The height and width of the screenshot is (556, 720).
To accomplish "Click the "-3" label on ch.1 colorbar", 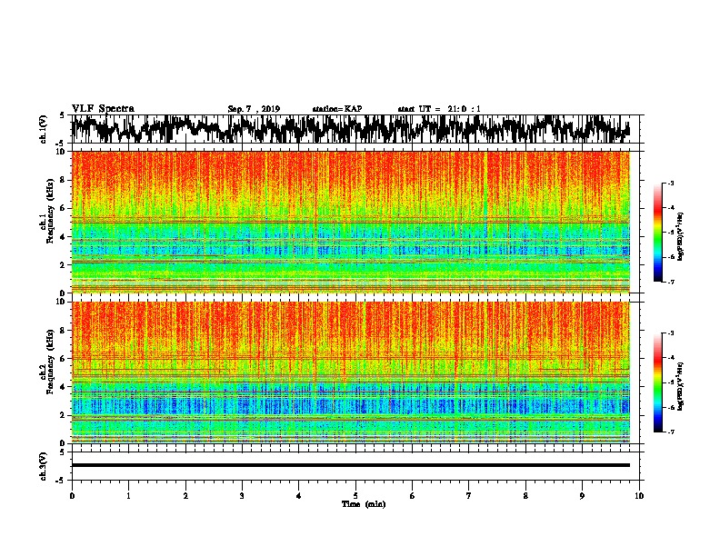I will point(670,184).
